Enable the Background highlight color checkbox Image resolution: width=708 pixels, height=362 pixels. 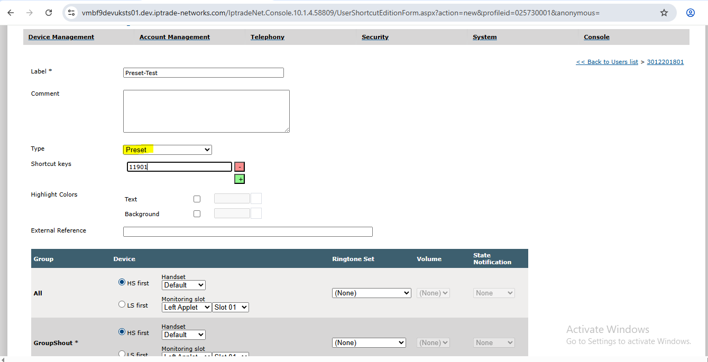point(197,214)
